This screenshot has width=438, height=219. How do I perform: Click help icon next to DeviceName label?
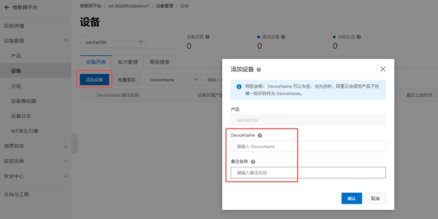coord(260,136)
